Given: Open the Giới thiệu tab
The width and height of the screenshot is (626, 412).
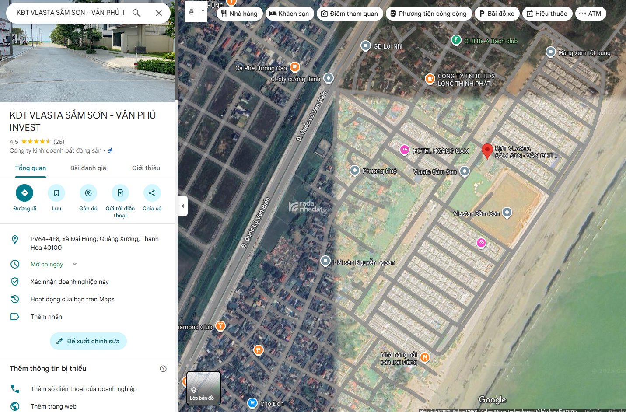Looking at the screenshot, I should coord(146,168).
